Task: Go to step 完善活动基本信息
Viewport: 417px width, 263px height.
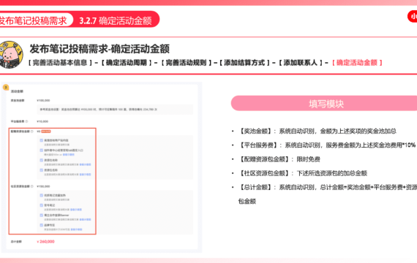Action: 60,63
